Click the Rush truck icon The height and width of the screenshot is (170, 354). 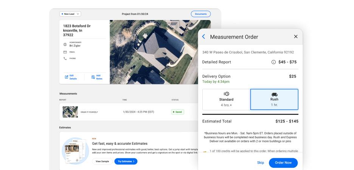coord(274,94)
